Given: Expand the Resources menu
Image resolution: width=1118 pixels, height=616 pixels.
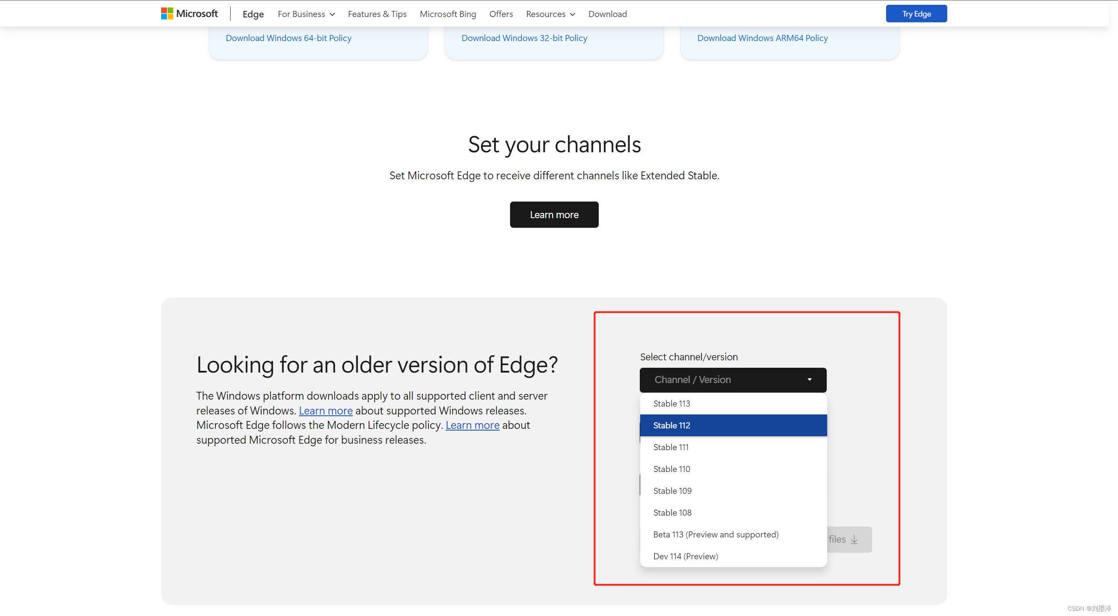Looking at the screenshot, I should (x=550, y=14).
